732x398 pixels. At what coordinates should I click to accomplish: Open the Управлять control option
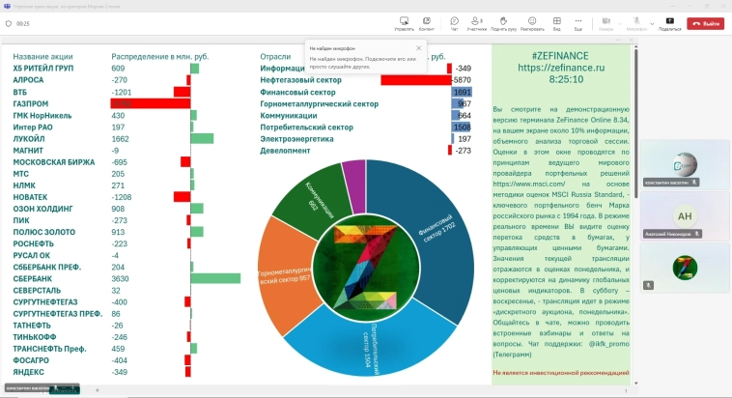click(404, 24)
